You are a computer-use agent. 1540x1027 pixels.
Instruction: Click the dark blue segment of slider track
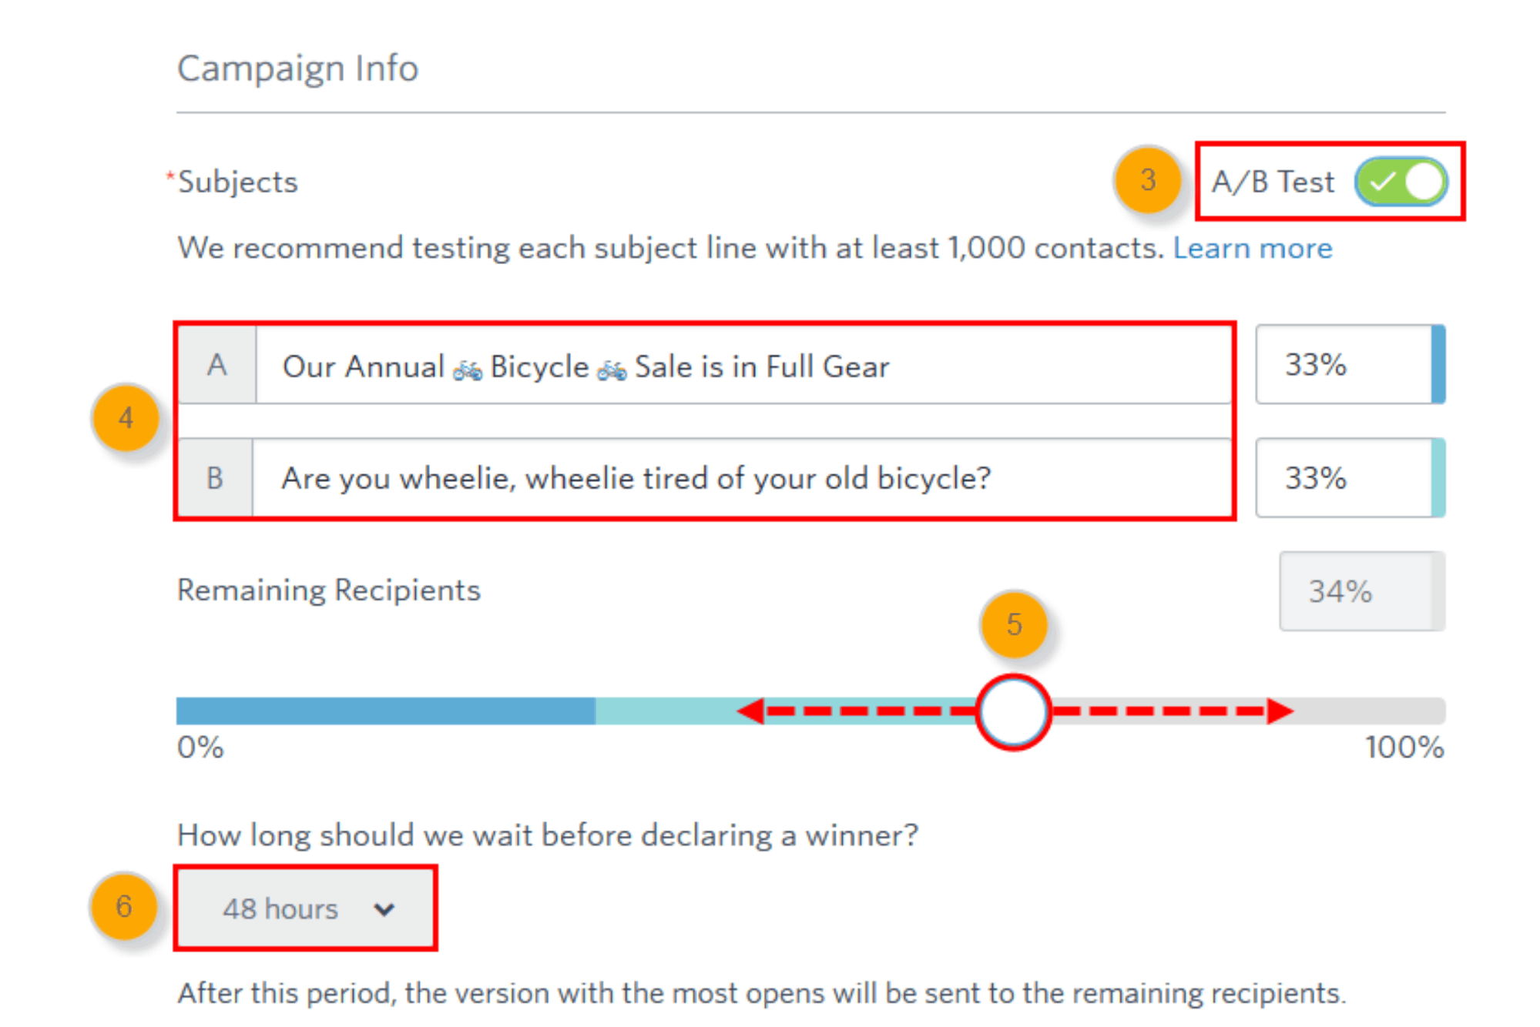click(385, 711)
